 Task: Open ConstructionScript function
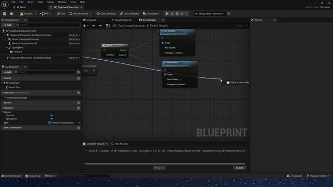[x=17, y=98]
